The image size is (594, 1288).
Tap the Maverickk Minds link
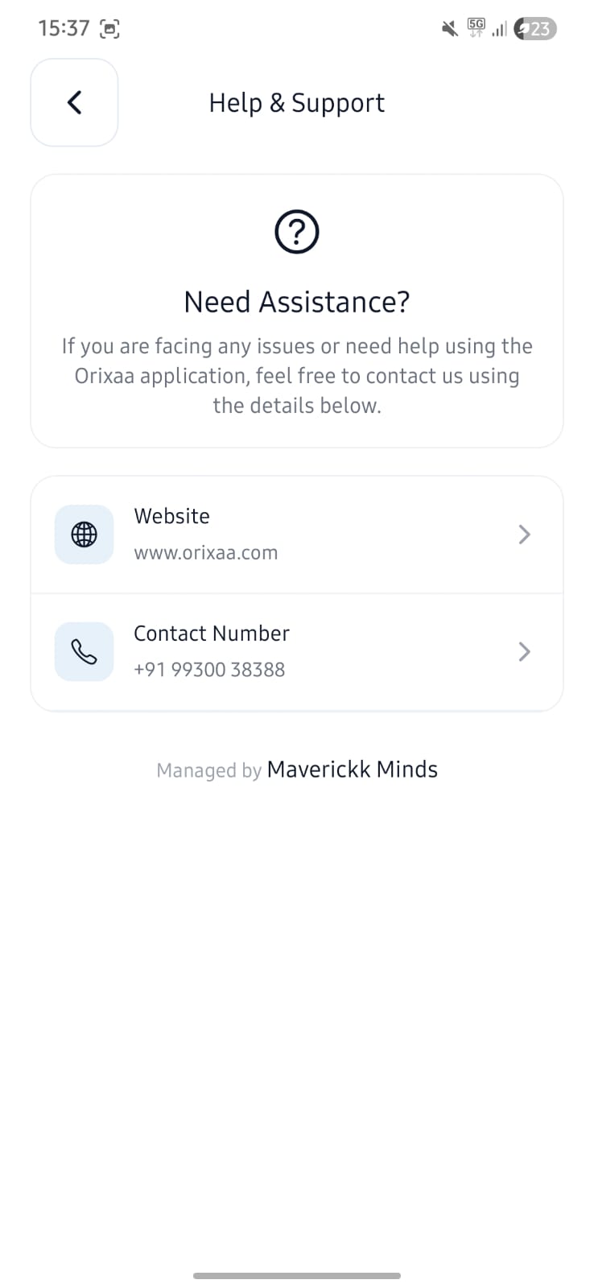[x=352, y=770]
